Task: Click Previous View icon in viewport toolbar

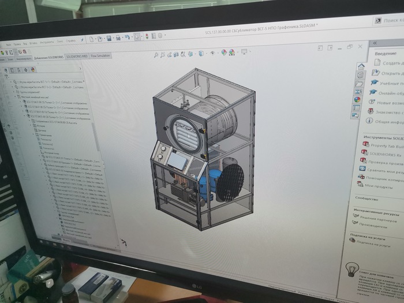Action: pos(170,54)
